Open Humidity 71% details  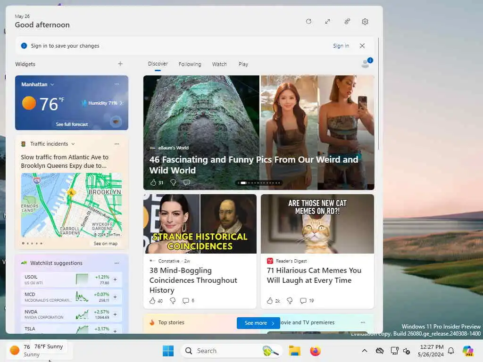point(102,103)
